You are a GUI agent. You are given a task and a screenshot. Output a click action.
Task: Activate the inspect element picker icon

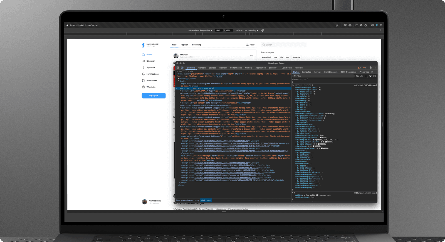click(x=178, y=68)
